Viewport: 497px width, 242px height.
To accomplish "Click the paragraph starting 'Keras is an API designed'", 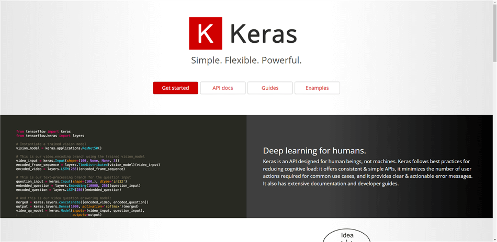I will (368, 172).
